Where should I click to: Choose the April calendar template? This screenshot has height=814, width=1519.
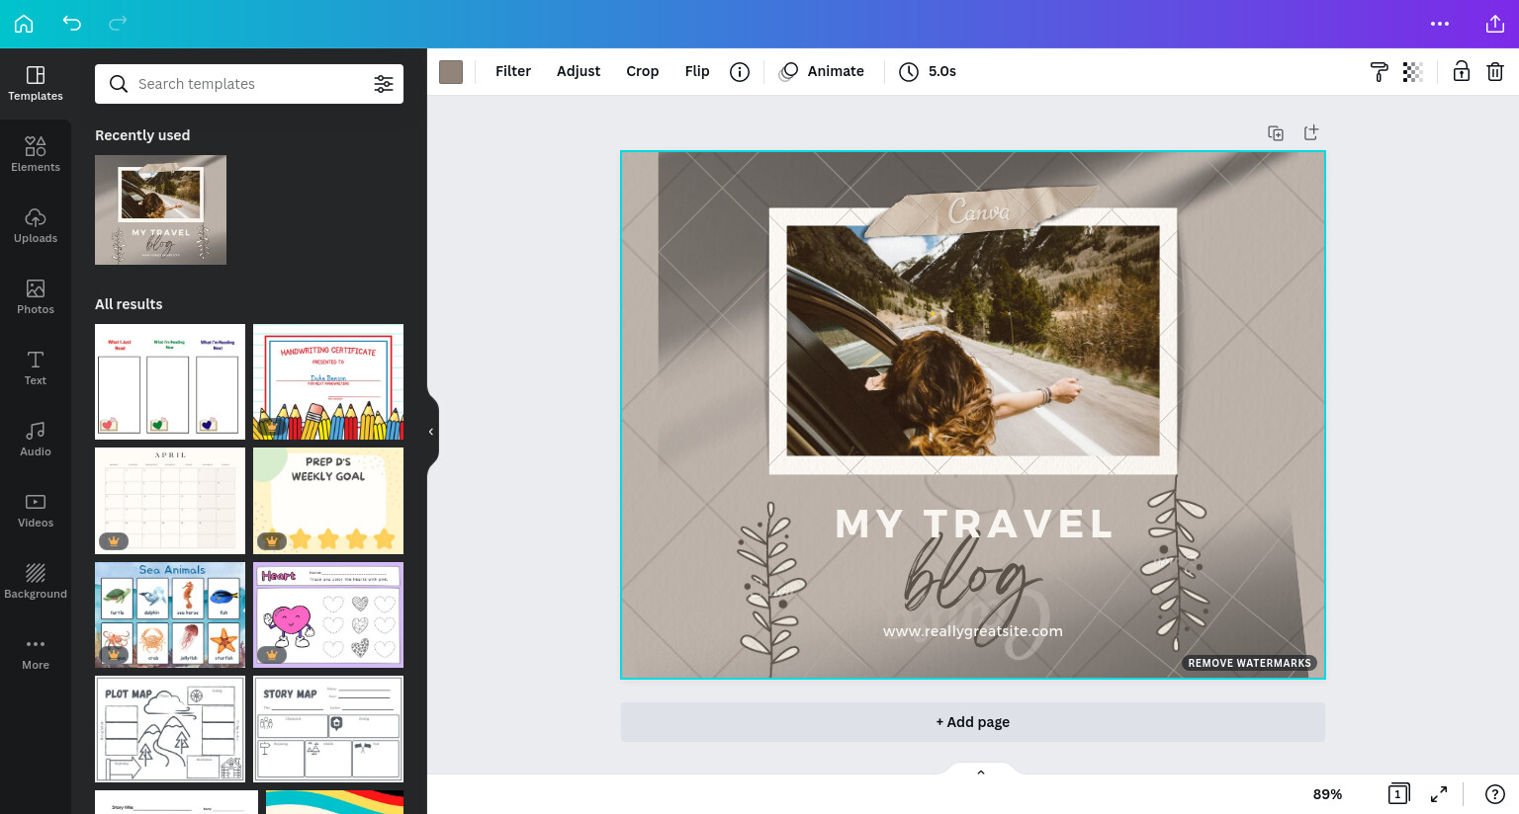[170, 501]
